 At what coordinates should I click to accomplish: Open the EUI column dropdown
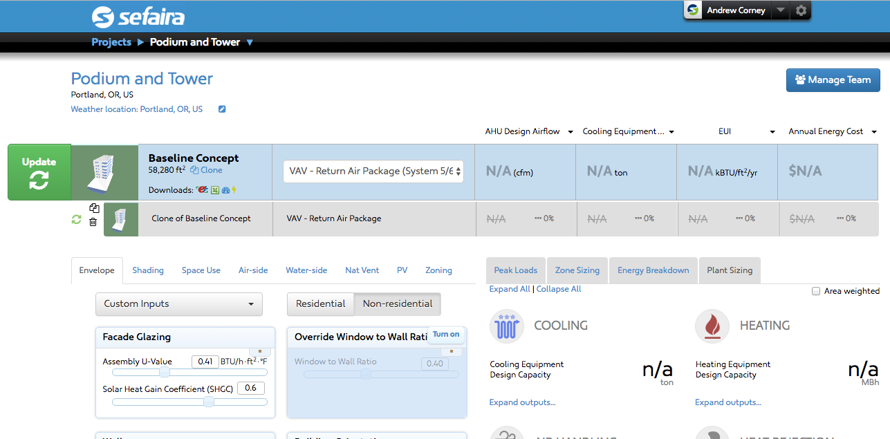[773, 132]
